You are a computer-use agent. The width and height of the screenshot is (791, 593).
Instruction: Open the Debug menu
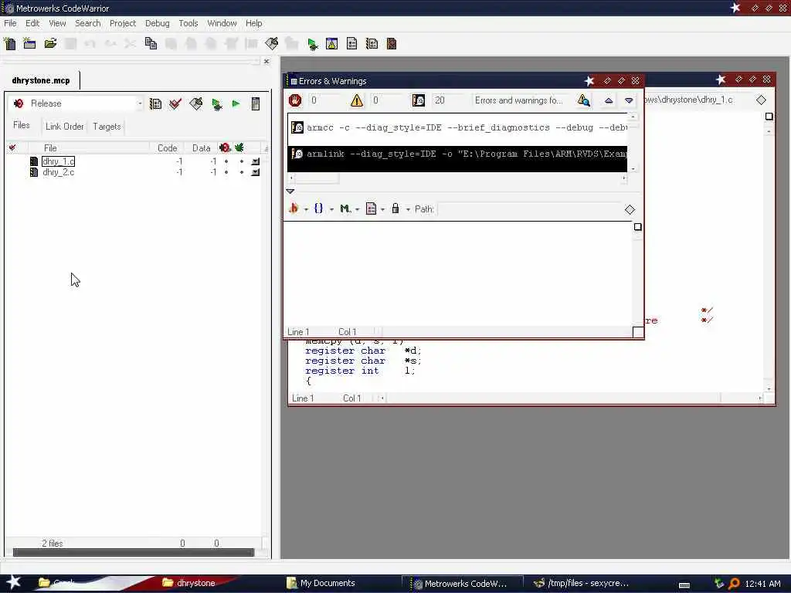pyautogui.click(x=158, y=23)
